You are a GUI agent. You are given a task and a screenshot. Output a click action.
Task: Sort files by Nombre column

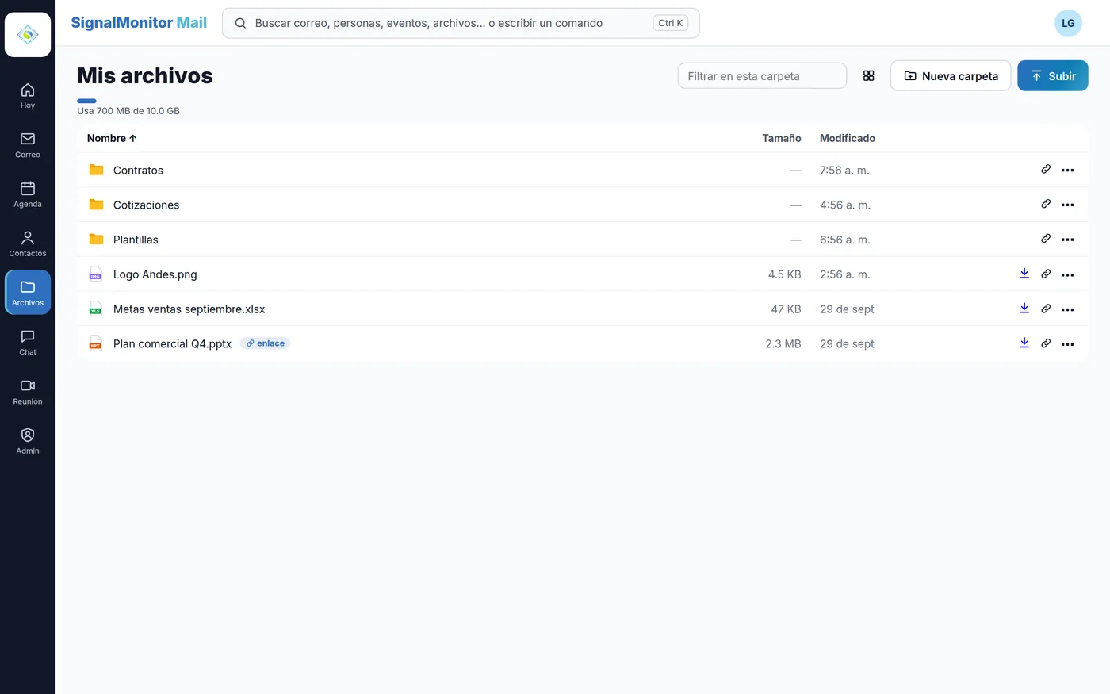coord(112,138)
